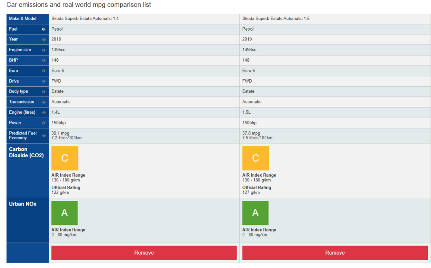Image resolution: width=431 pixels, height=268 pixels.
Task: Click the sort arrows icon beside Euro
Action: (44, 71)
